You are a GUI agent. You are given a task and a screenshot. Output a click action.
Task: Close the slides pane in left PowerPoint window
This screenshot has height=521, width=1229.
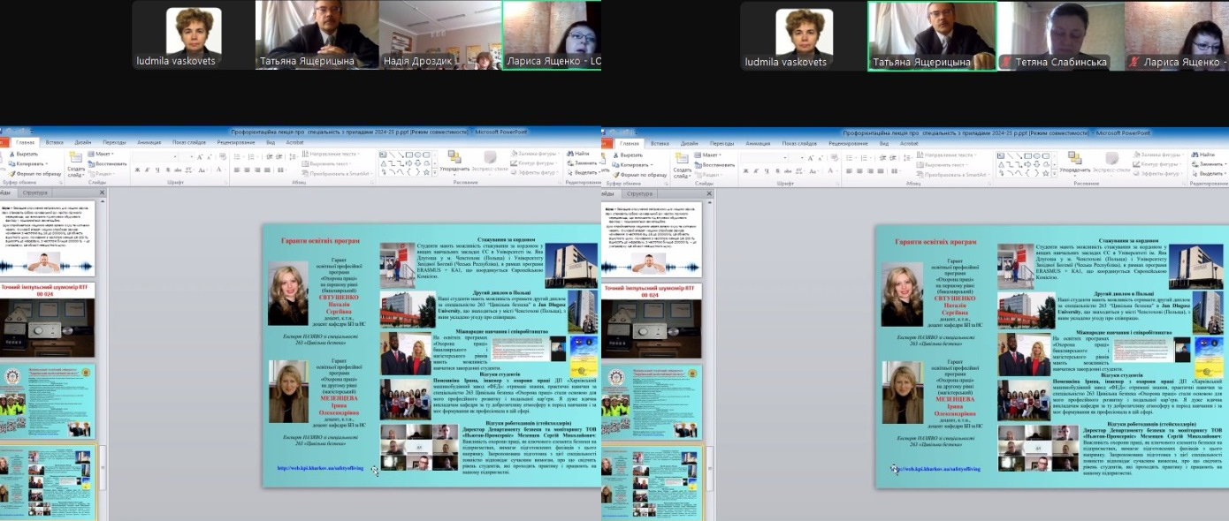102,193
